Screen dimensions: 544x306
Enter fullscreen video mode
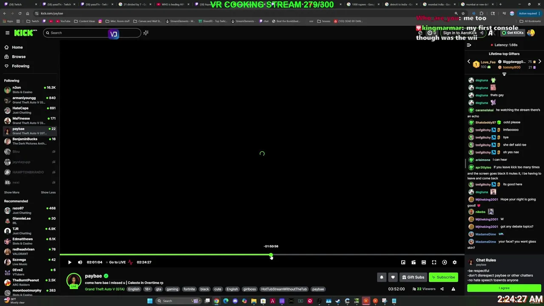tap(434, 262)
